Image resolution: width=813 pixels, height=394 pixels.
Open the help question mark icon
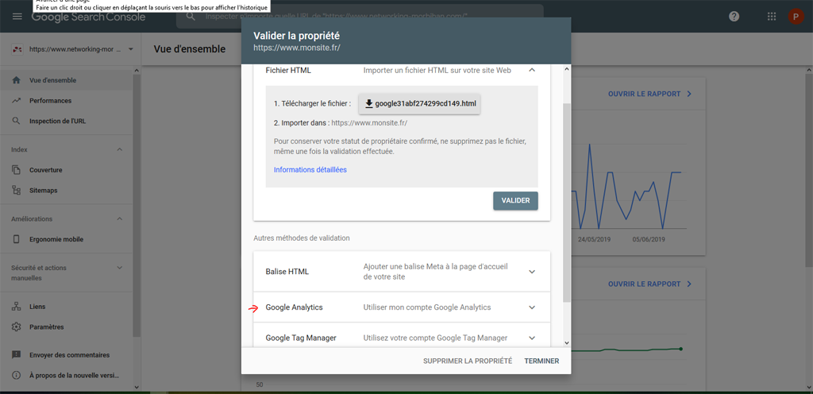(734, 17)
